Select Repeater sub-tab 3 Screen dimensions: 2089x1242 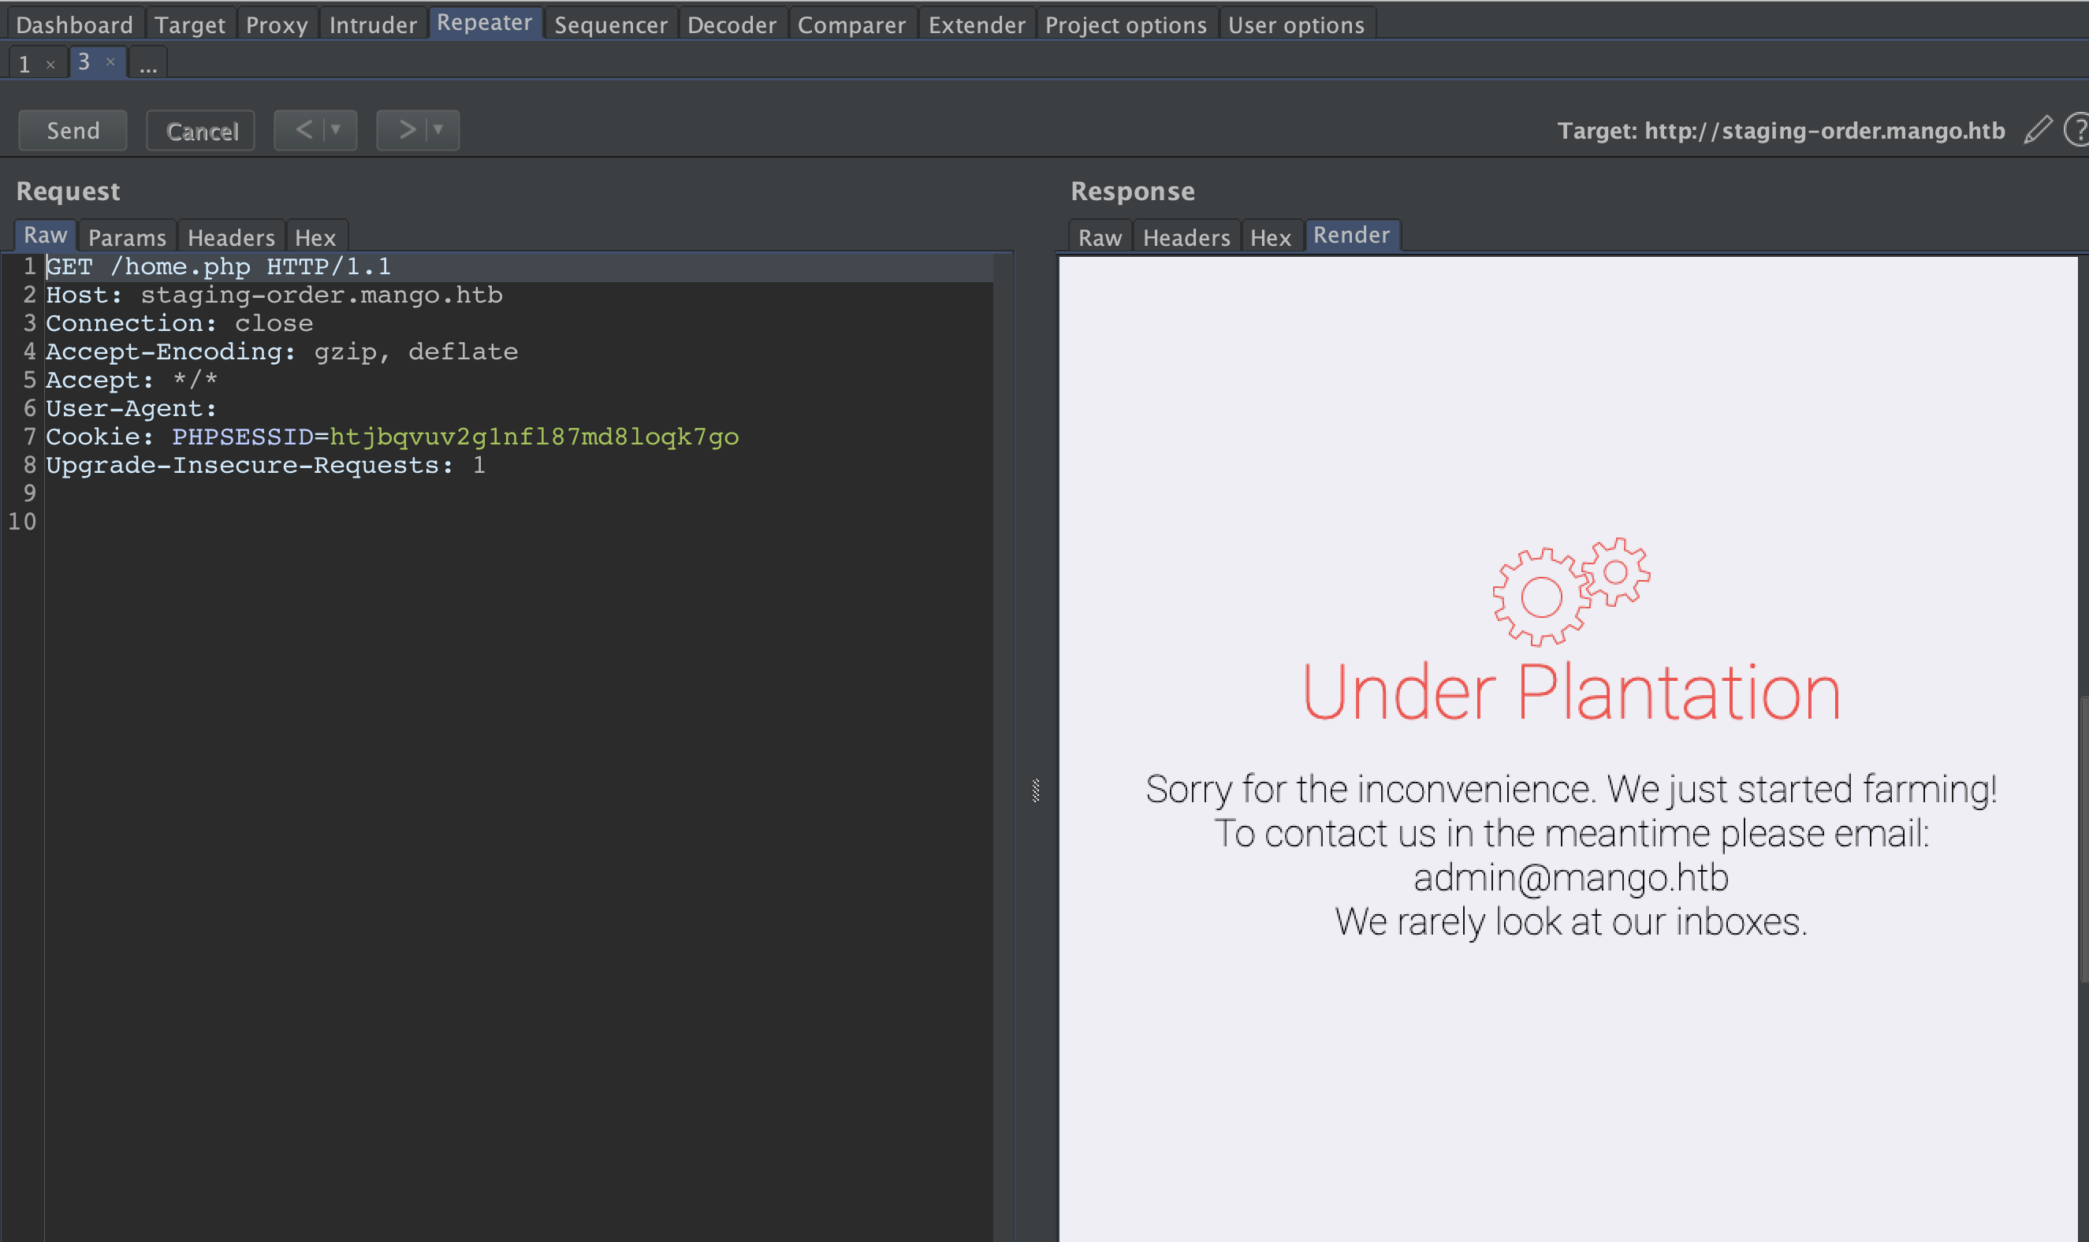click(x=84, y=62)
